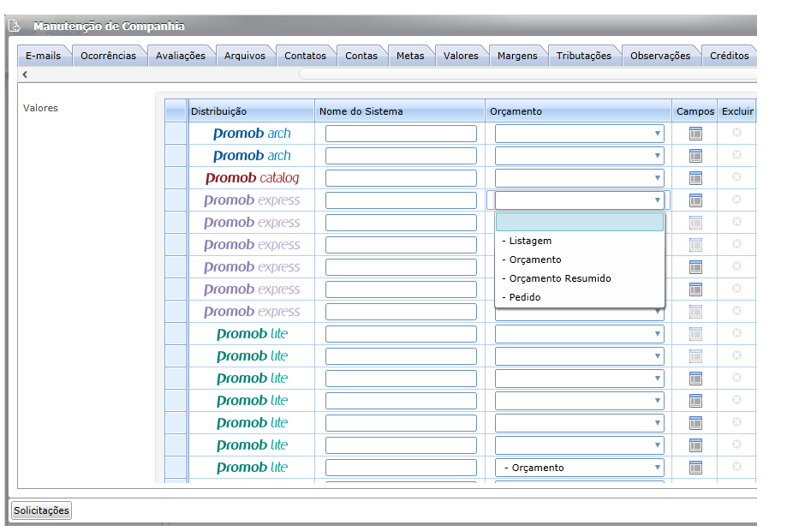
Task: Open Campos icon in last Promob lite row
Action: coord(695,468)
